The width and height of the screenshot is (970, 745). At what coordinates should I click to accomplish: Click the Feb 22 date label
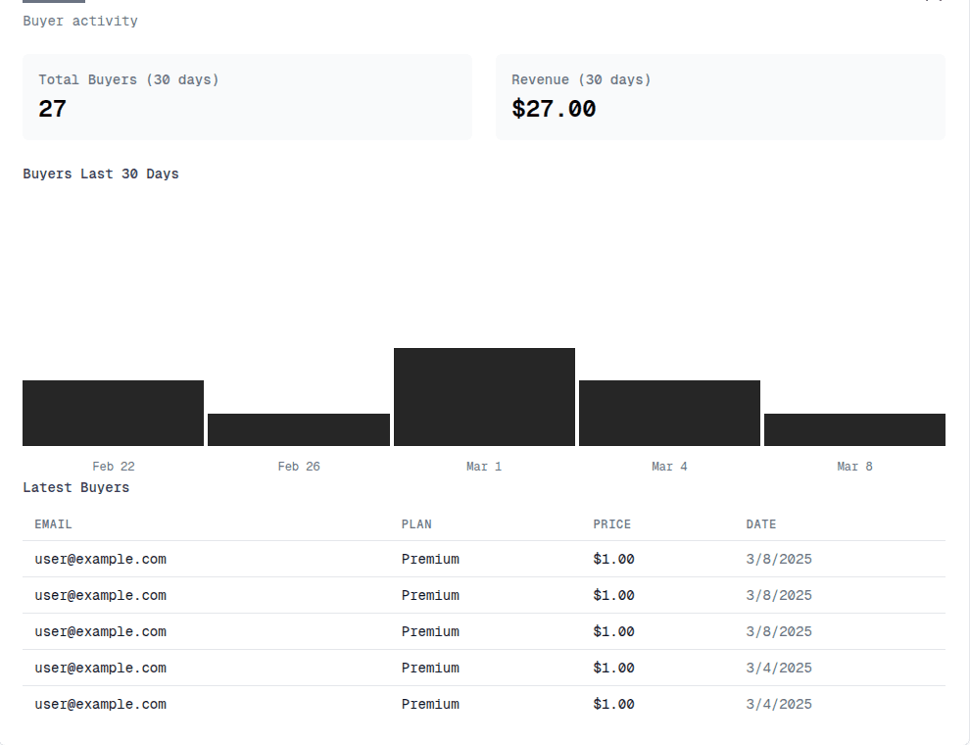point(114,466)
